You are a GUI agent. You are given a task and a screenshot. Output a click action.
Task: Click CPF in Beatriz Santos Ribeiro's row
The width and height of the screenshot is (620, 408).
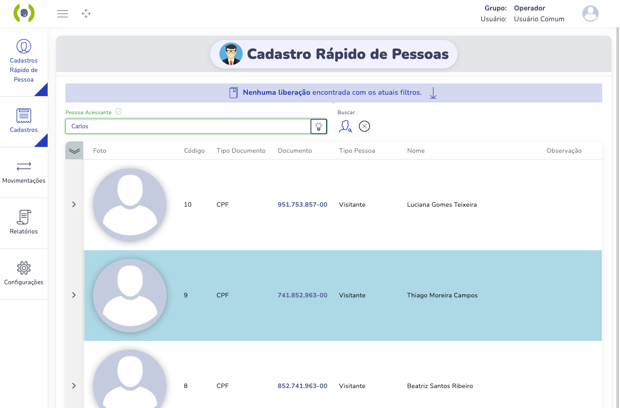tap(222, 386)
